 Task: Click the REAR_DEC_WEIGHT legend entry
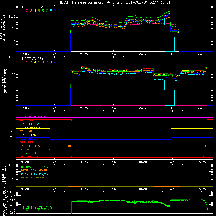pyautogui.click(x=33, y=178)
